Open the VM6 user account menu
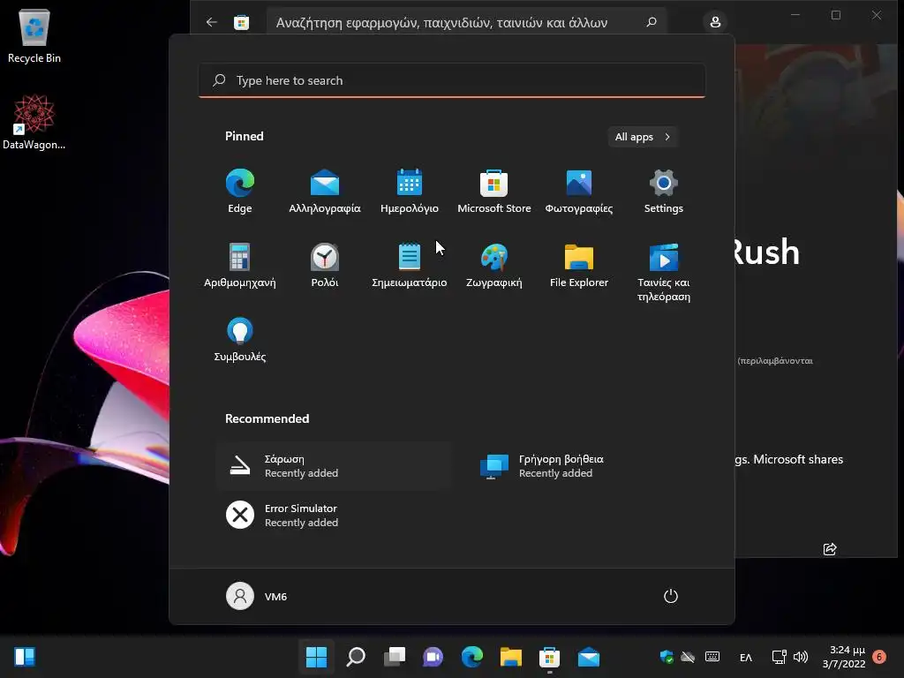This screenshot has width=904, height=678. 257,596
